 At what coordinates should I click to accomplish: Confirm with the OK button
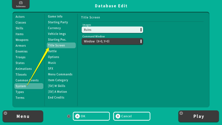(x=91, y=116)
